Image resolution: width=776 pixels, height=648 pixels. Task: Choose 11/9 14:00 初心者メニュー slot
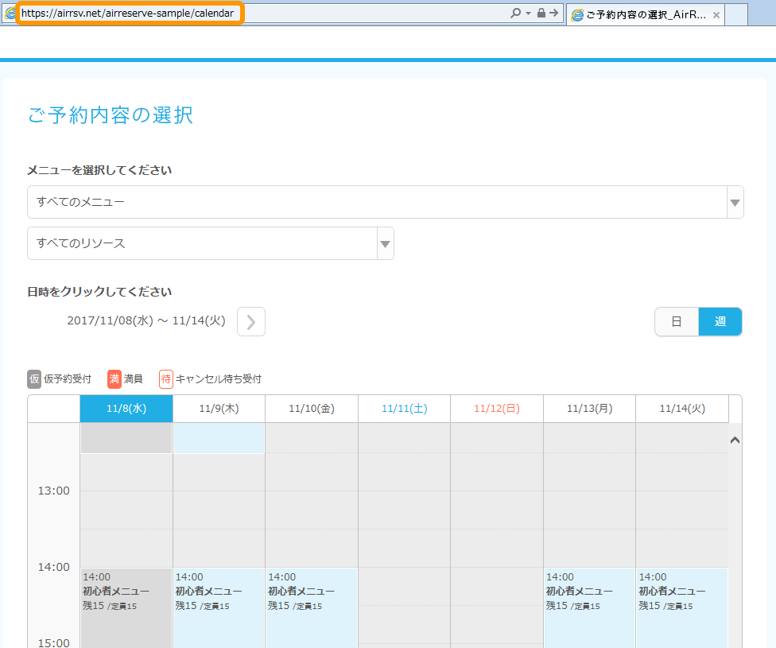click(x=219, y=608)
